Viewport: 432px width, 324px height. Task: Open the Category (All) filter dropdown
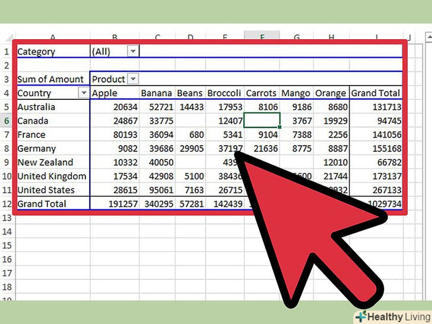(x=133, y=52)
